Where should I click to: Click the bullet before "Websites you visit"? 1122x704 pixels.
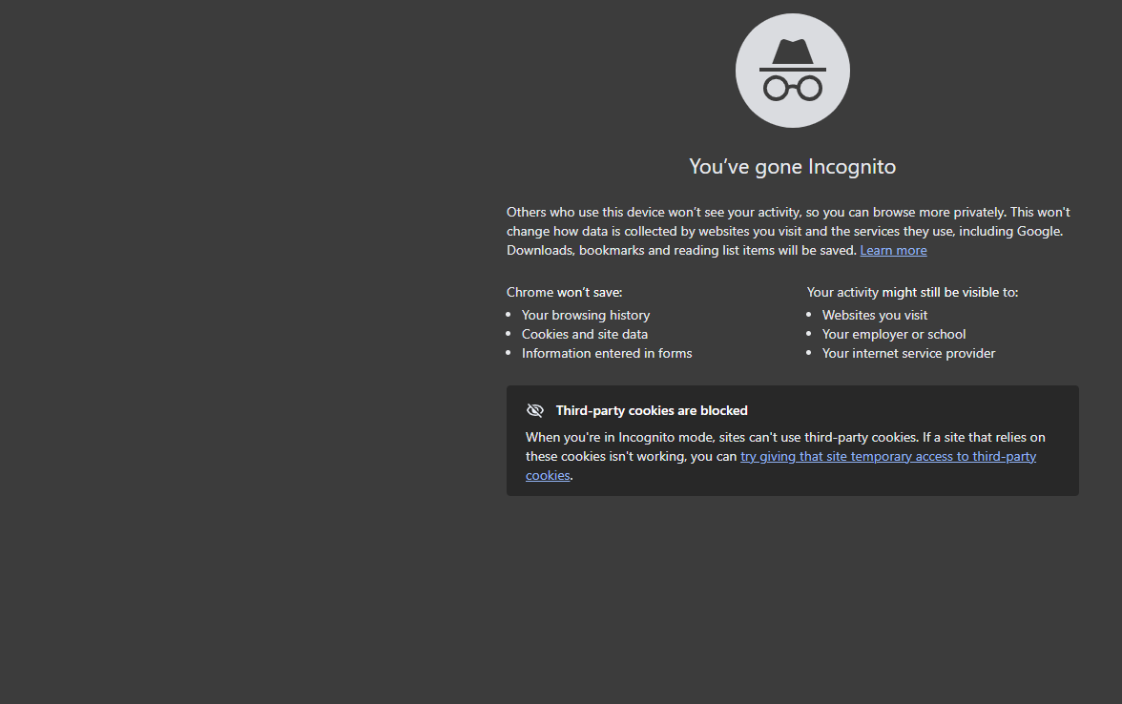pyautogui.click(x=809, y=315)
